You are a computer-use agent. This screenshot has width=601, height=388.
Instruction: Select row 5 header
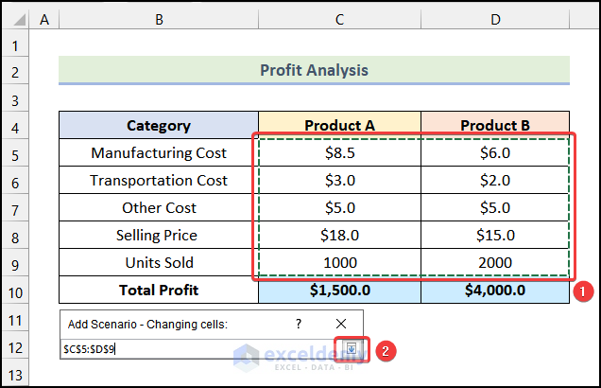16,152
